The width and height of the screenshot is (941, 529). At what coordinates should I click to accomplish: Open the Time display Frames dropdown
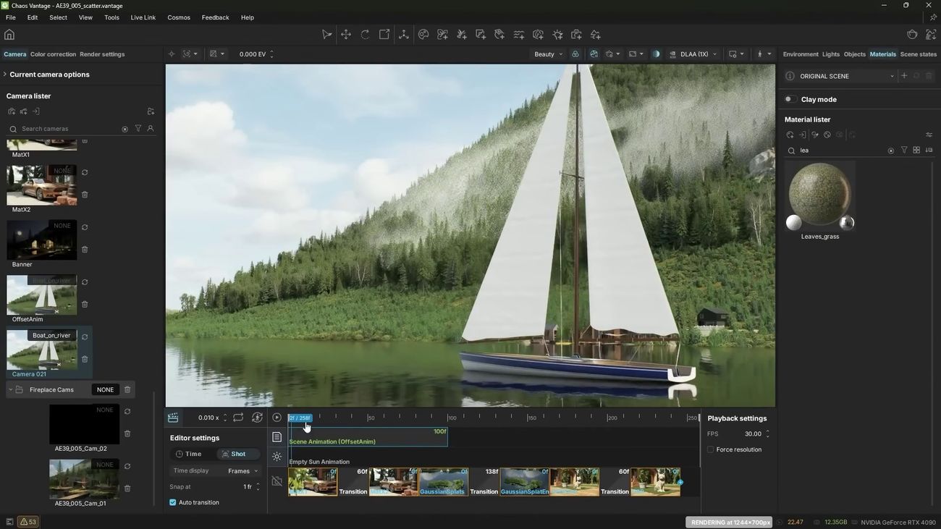(242, 471)
